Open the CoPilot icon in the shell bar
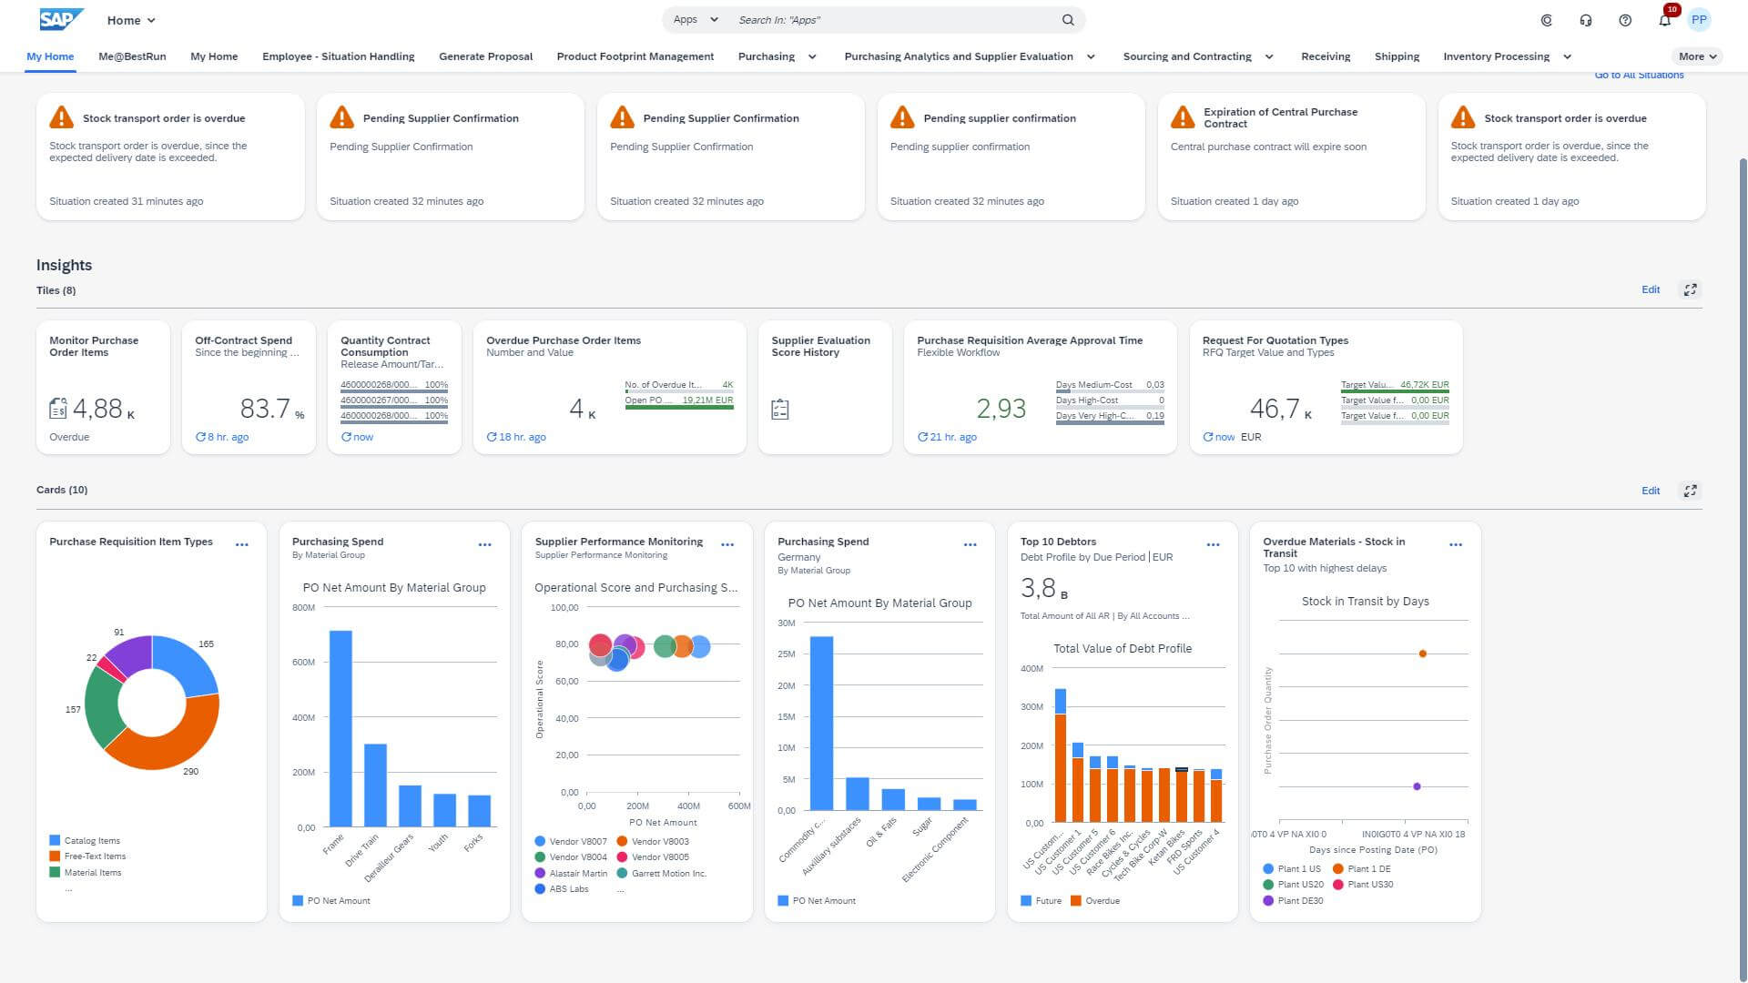This screenshot has width=1748, height=983. click(x=1546, y=19)
